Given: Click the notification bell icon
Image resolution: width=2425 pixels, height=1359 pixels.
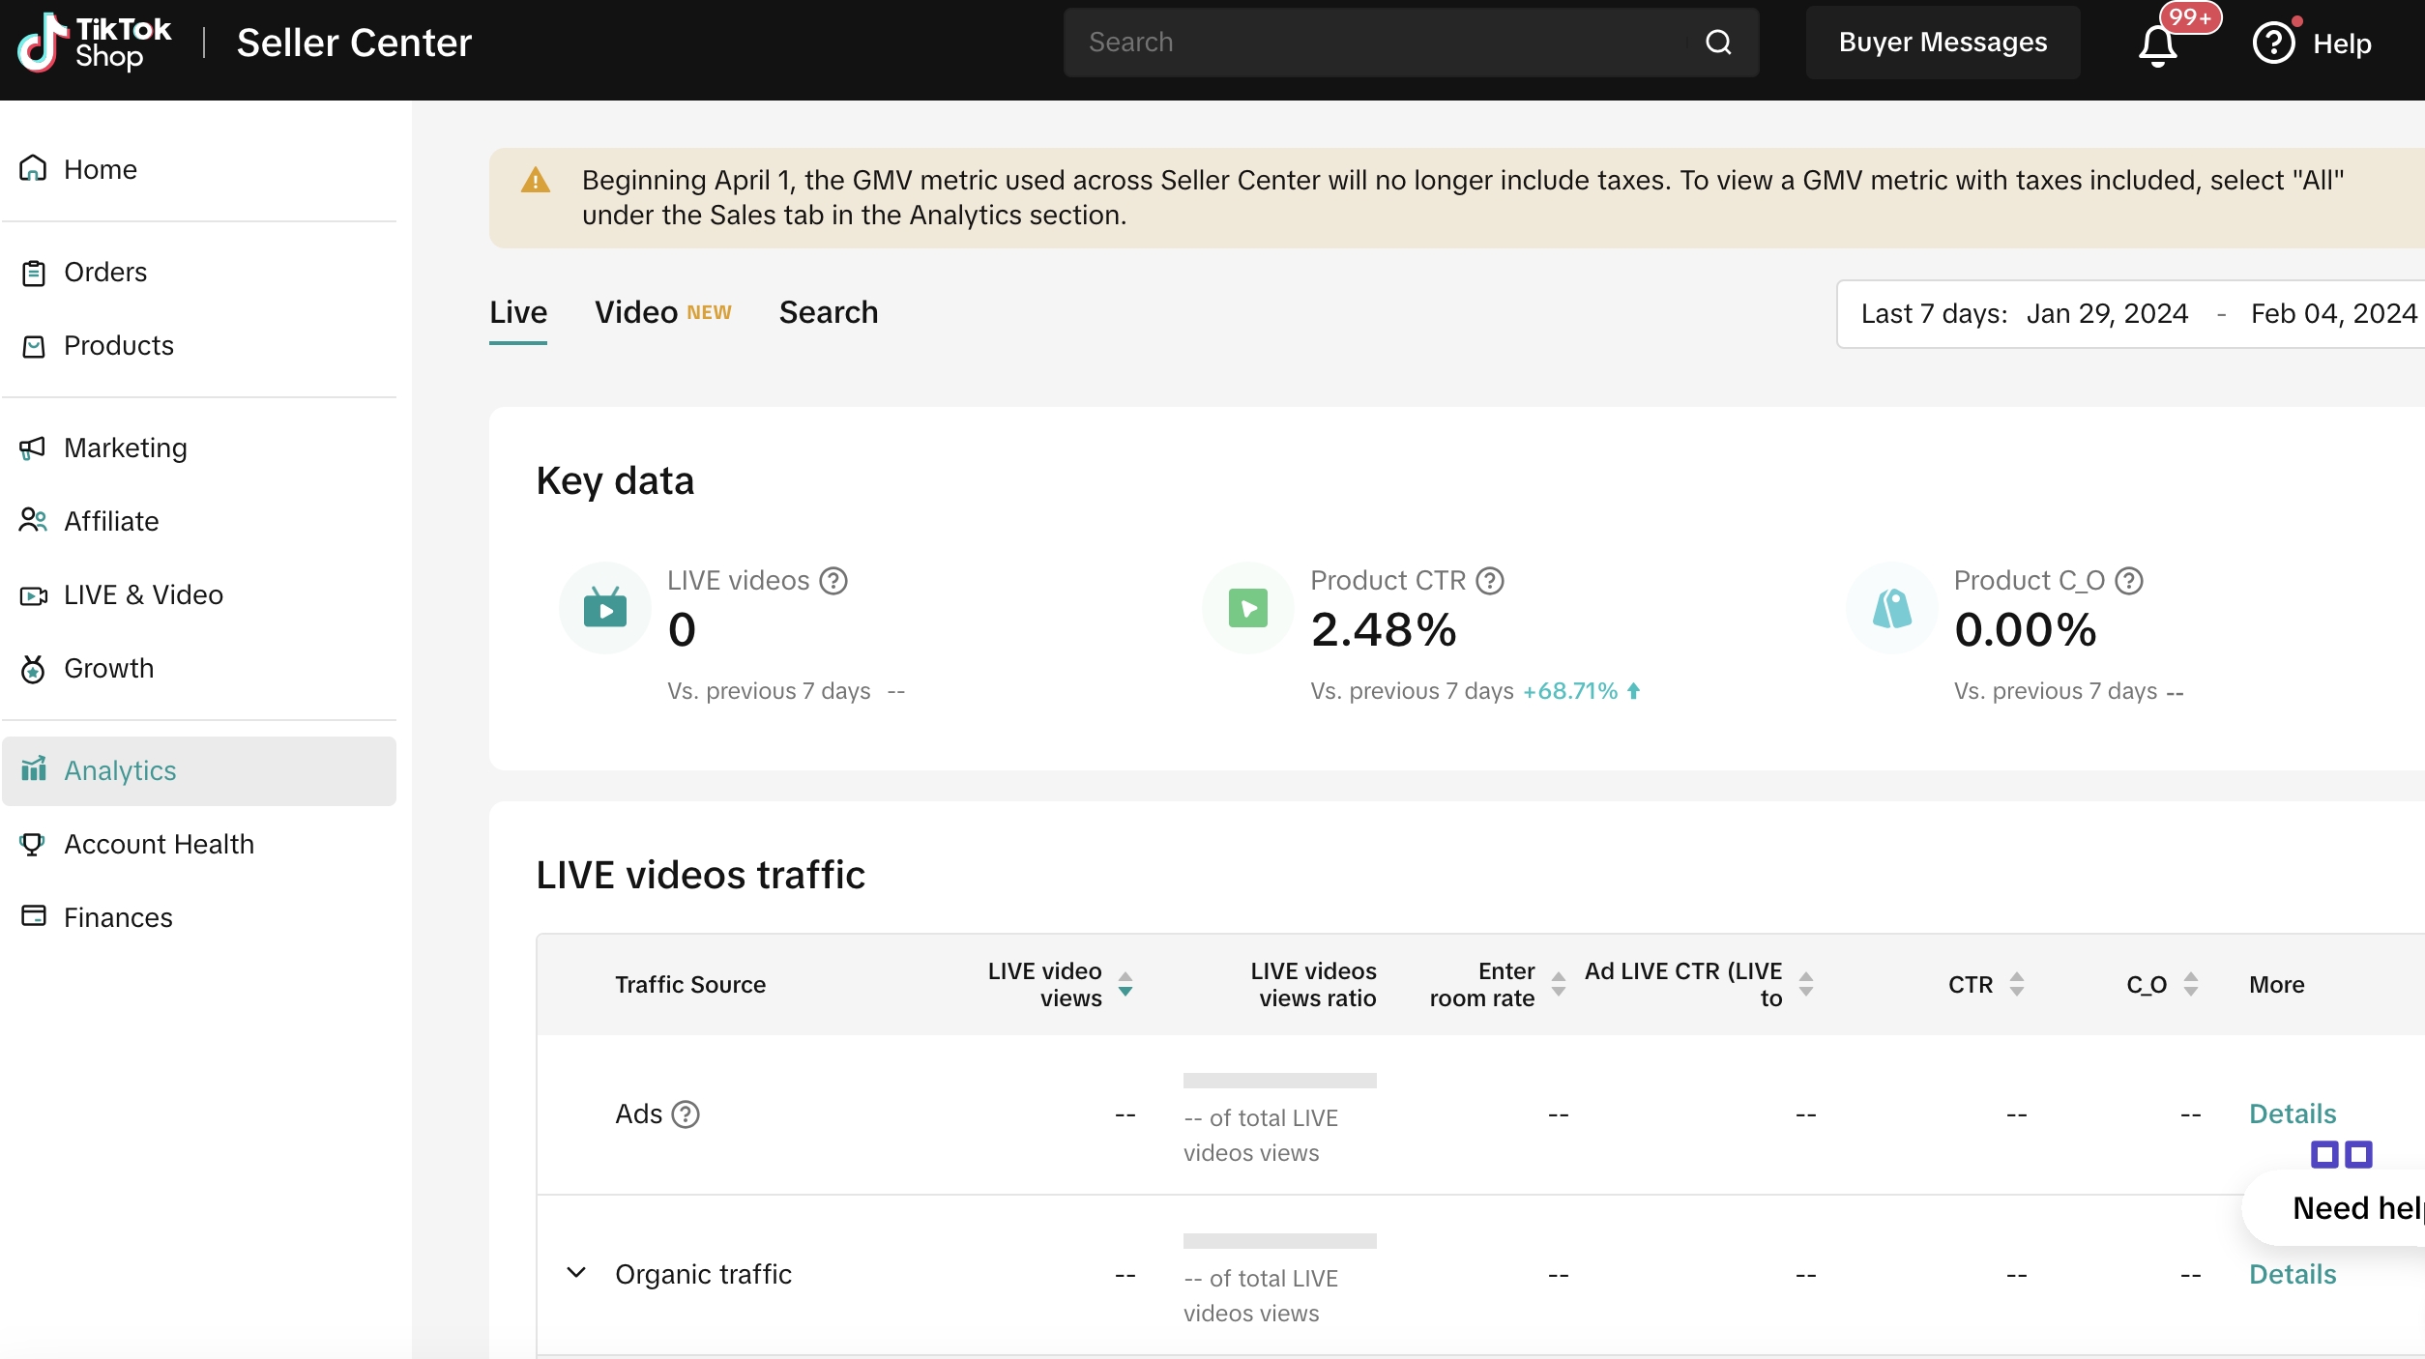Looking at the screenshot, I should pyautogui.click(x=2157, y=44).
